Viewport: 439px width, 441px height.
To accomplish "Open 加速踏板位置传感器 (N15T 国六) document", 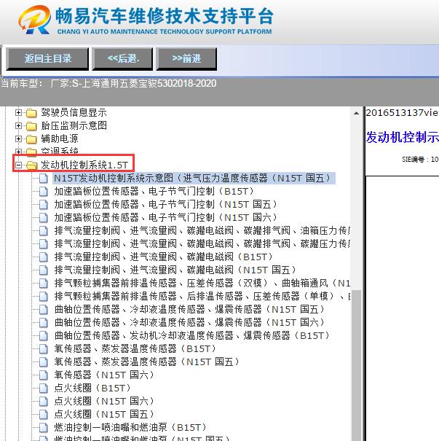I will (166, 217).
